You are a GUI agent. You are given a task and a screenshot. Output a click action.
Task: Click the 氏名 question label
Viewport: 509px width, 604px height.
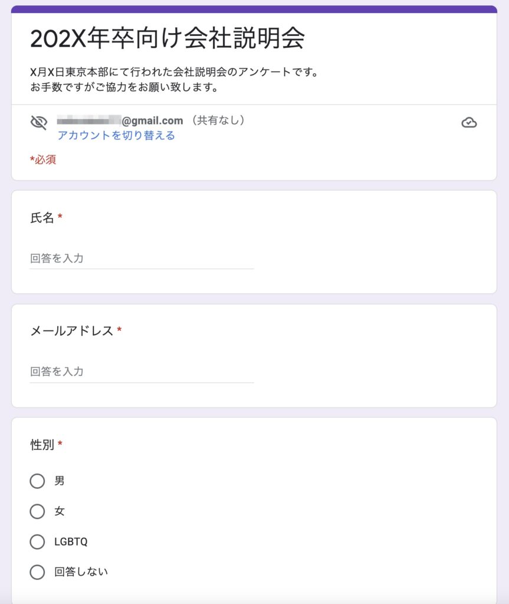42,218
